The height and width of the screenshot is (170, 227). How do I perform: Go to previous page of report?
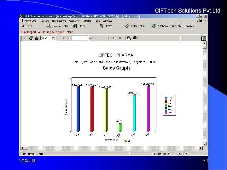69,38
